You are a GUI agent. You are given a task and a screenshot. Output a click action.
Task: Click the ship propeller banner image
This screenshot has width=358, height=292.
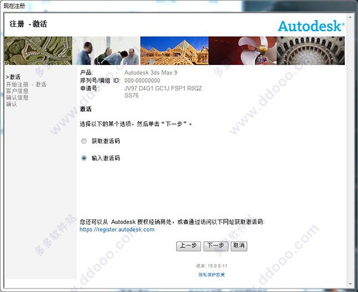pyautogui.click(x=242, y=51)
